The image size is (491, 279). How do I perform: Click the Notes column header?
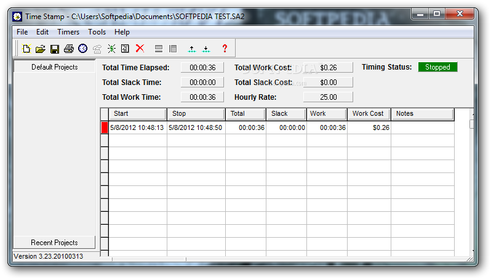click(423, 114)
